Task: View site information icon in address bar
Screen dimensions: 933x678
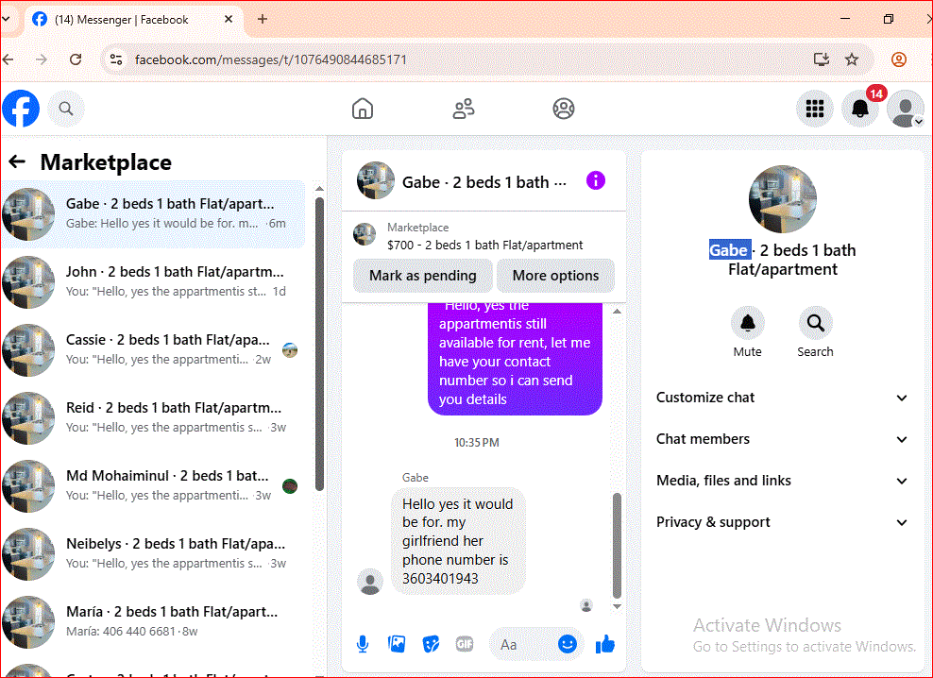Action: [x=116, y=59]
